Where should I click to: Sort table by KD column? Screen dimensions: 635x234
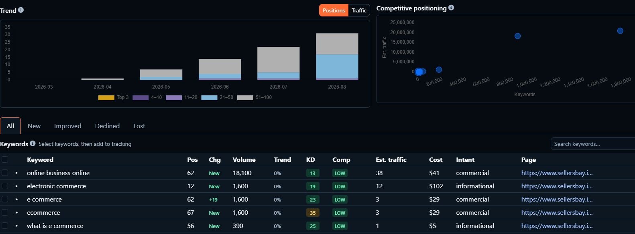coord(310,159)
